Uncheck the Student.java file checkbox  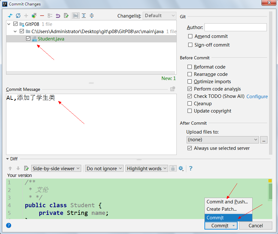pos(28,39)
